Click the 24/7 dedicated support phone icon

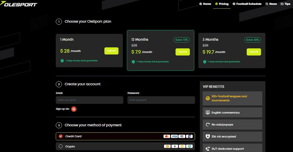pyautogui.click(x=208, y=148)
